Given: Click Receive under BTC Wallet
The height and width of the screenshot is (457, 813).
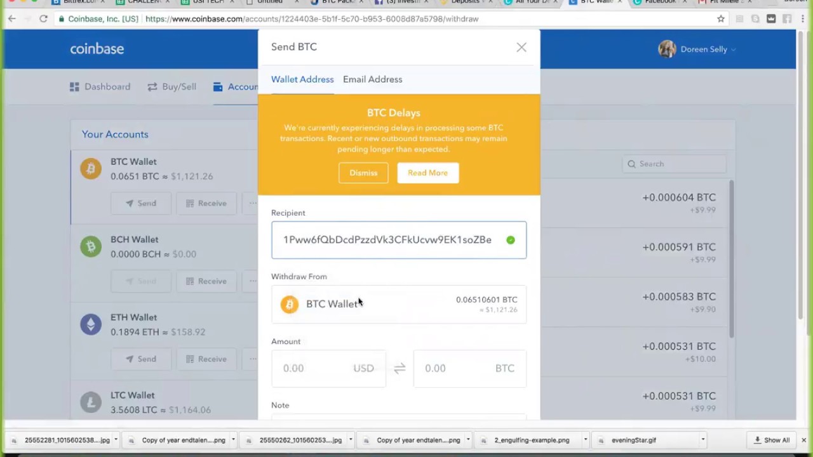Looking at the screenshot, I should click(x=206, y=203).
